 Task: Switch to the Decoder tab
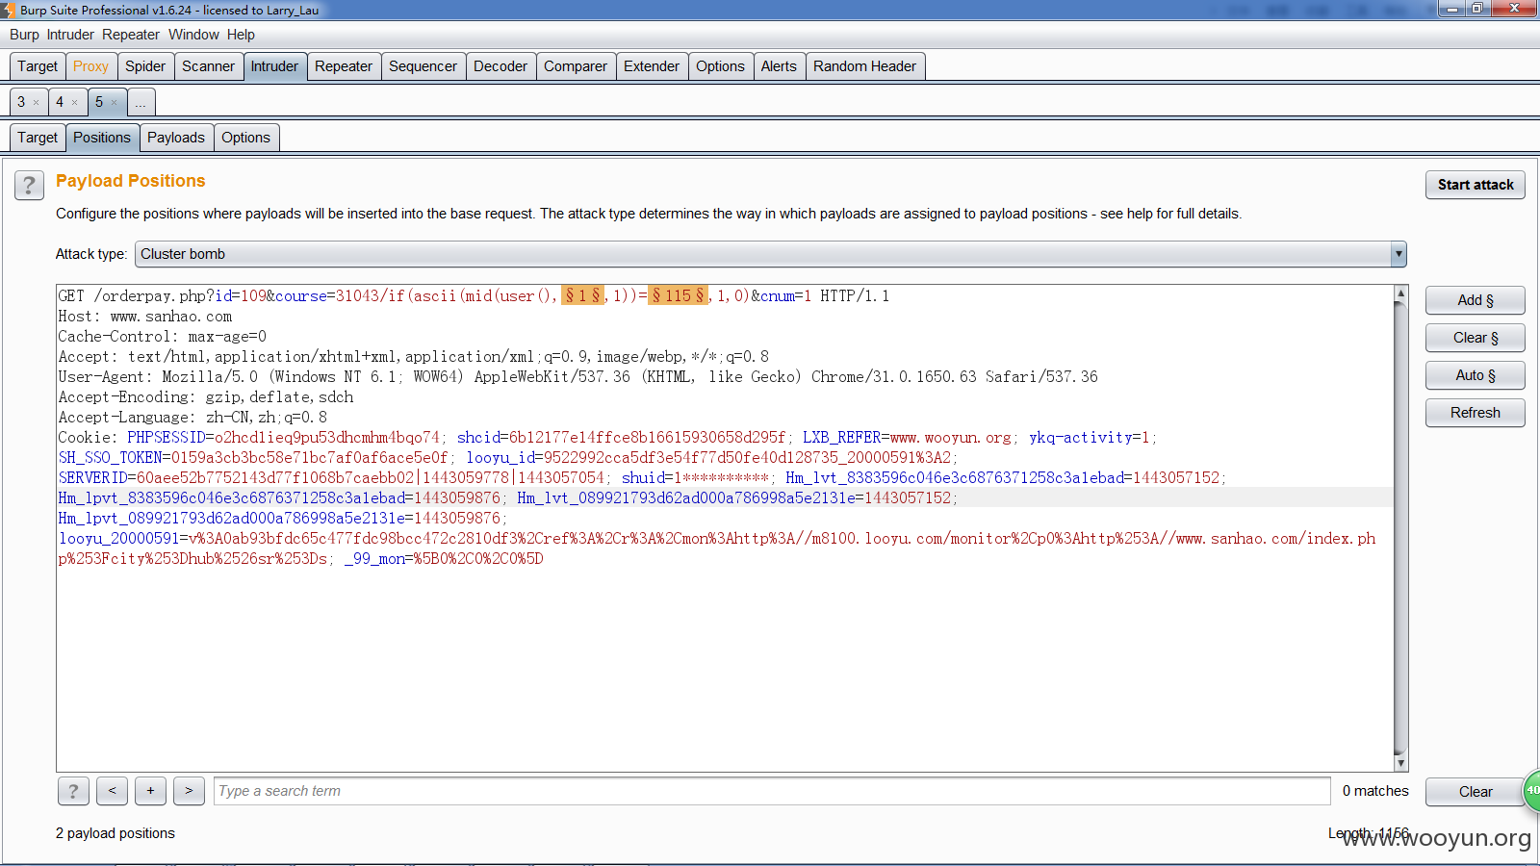pos(500,66)
